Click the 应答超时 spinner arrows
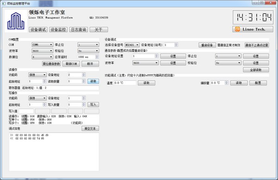This screenshot has height=180, width=278. [97, 57]
